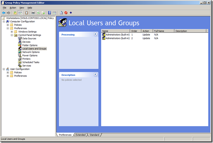Click the green Refresh toolbar icon
Image resolution: width=213 pixels, height=143 pixels.
pos(38,13)
